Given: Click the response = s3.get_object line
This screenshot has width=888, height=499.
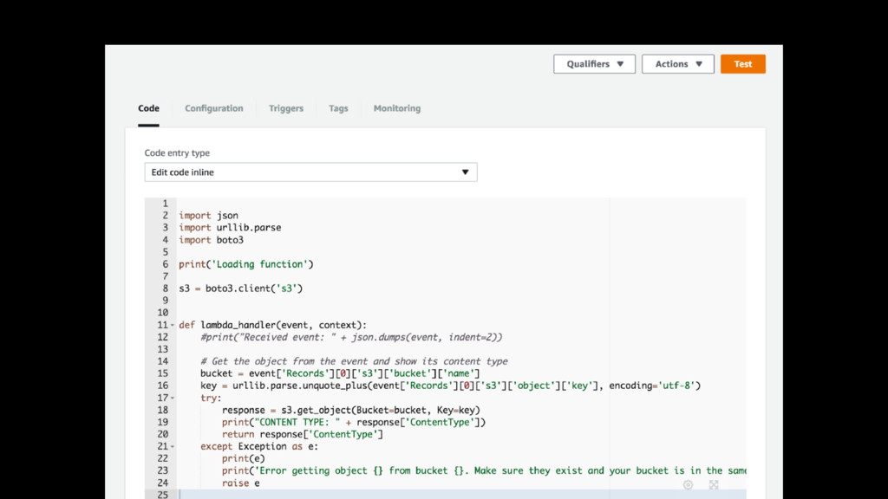Looking at the screenshot, I should pyautogui.click(x=351, y=410).
